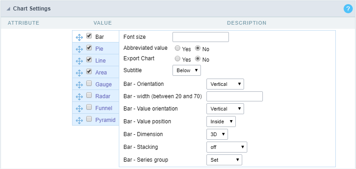The width and height of the screenshot is (356, 169).
Task: Click the DESCRIPTION column header
Action: pos(247,23)
